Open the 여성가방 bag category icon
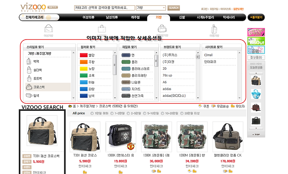Image resolution: width=288 pixels, height=174 pixels. 48,29
